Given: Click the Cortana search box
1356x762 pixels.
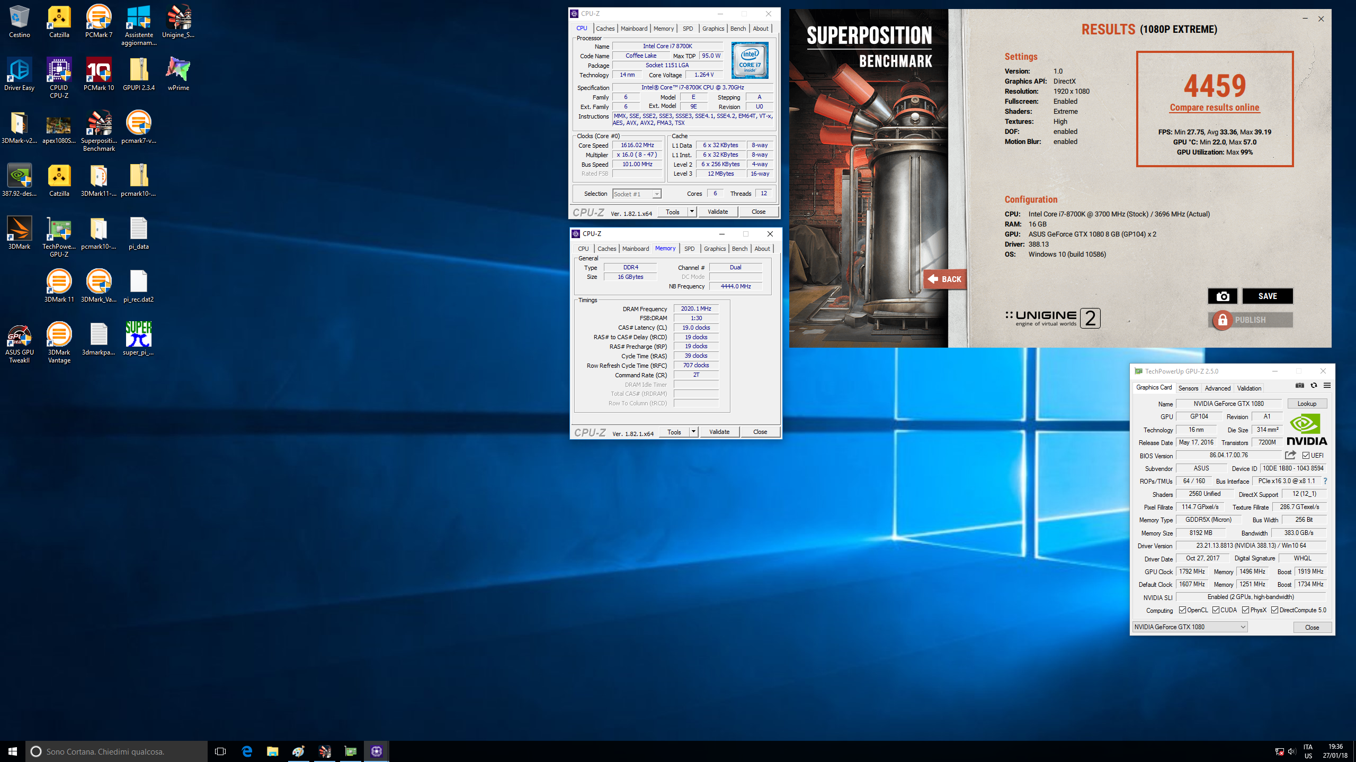Looking at the screenshot, I should click(117, 751).
